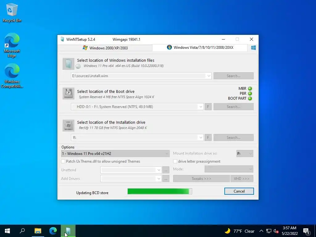Launch Edge from the taskbar
The width and height of the screenshot is (316, 237).
coord(53,231)
